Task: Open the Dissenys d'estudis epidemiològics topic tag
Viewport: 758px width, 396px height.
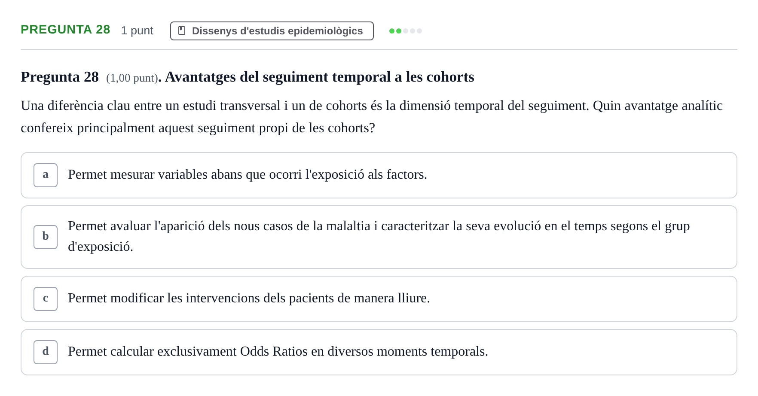Action: (x=272, y=31)
